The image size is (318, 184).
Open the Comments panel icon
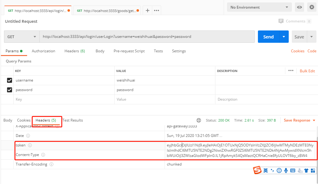281,21
